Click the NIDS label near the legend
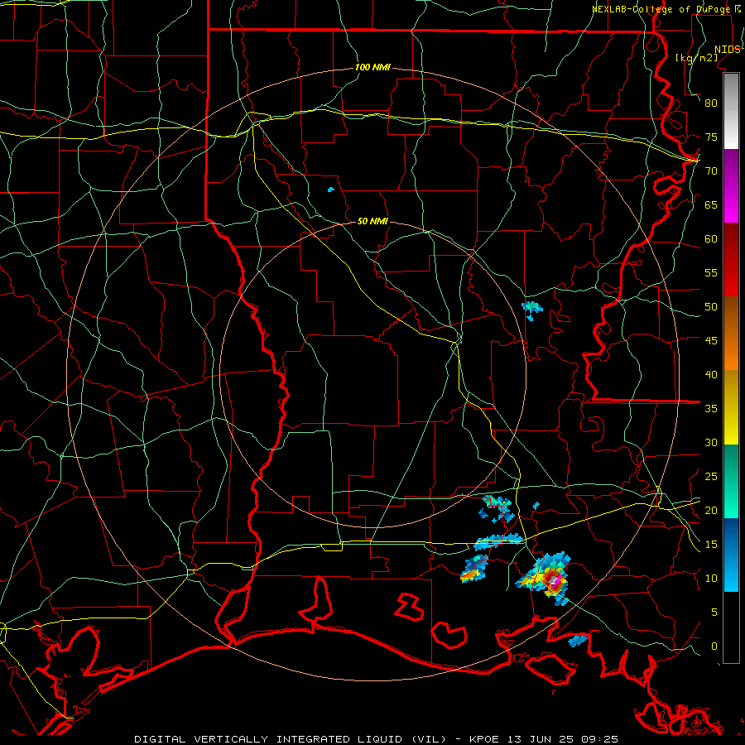 coord(728,50)
